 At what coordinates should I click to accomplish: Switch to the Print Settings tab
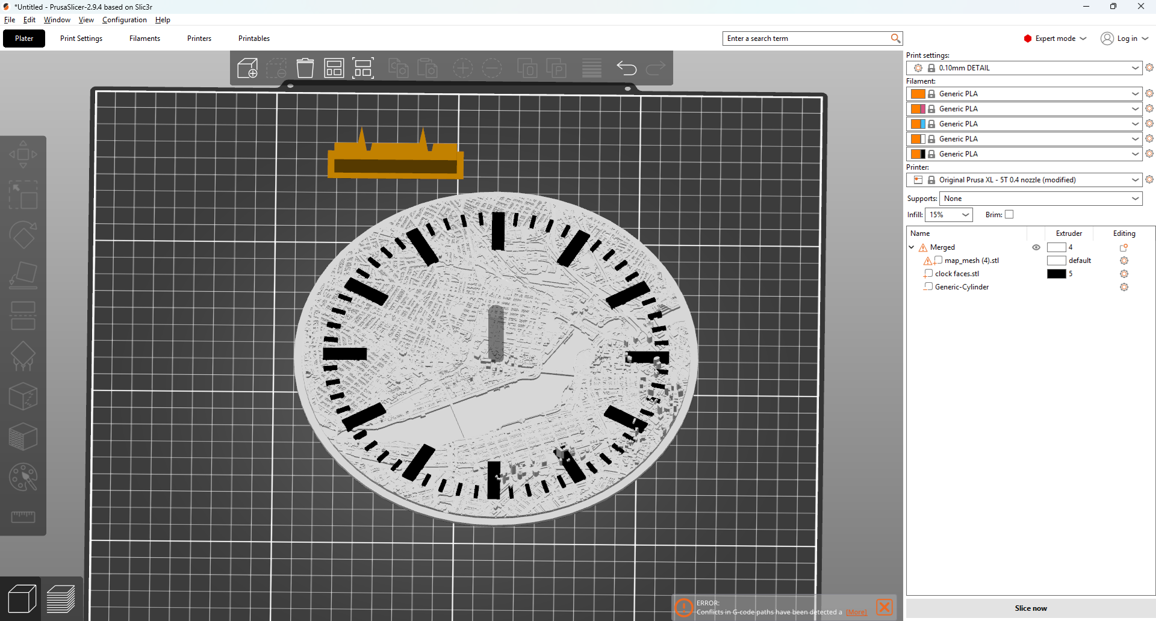(x=81, y=39)
